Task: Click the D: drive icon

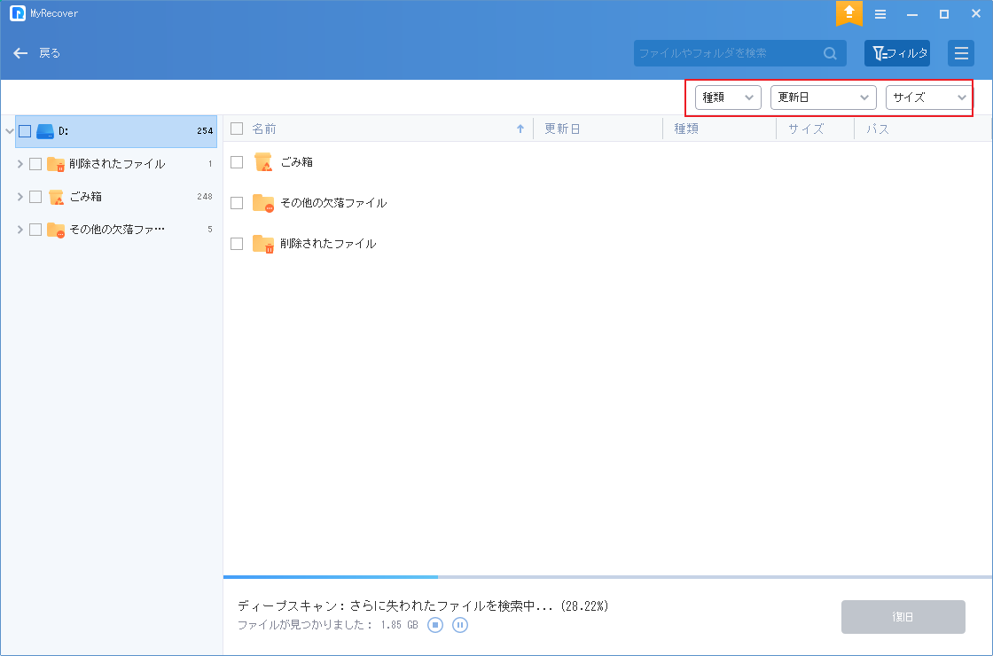Action: 45,131
